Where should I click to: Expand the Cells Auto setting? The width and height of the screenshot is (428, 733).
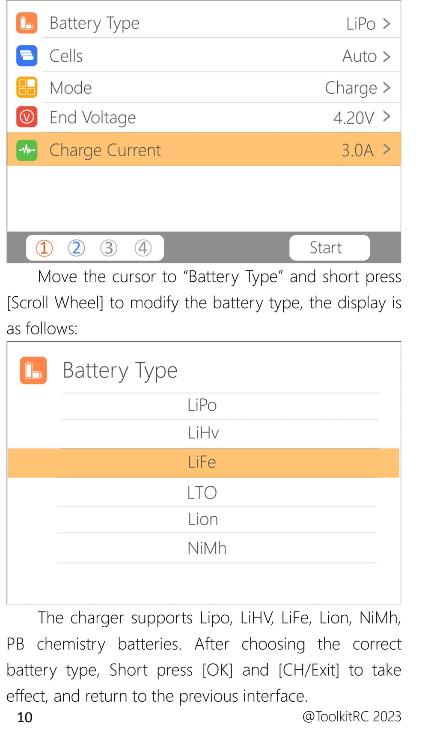(x=386, y=56)
